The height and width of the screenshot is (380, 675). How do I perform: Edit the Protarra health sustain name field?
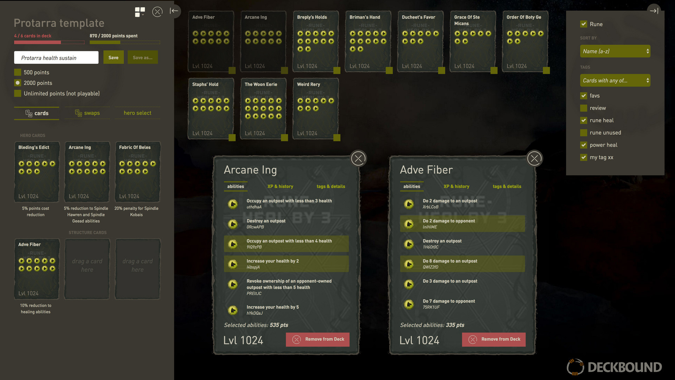[x=56, y=58]
